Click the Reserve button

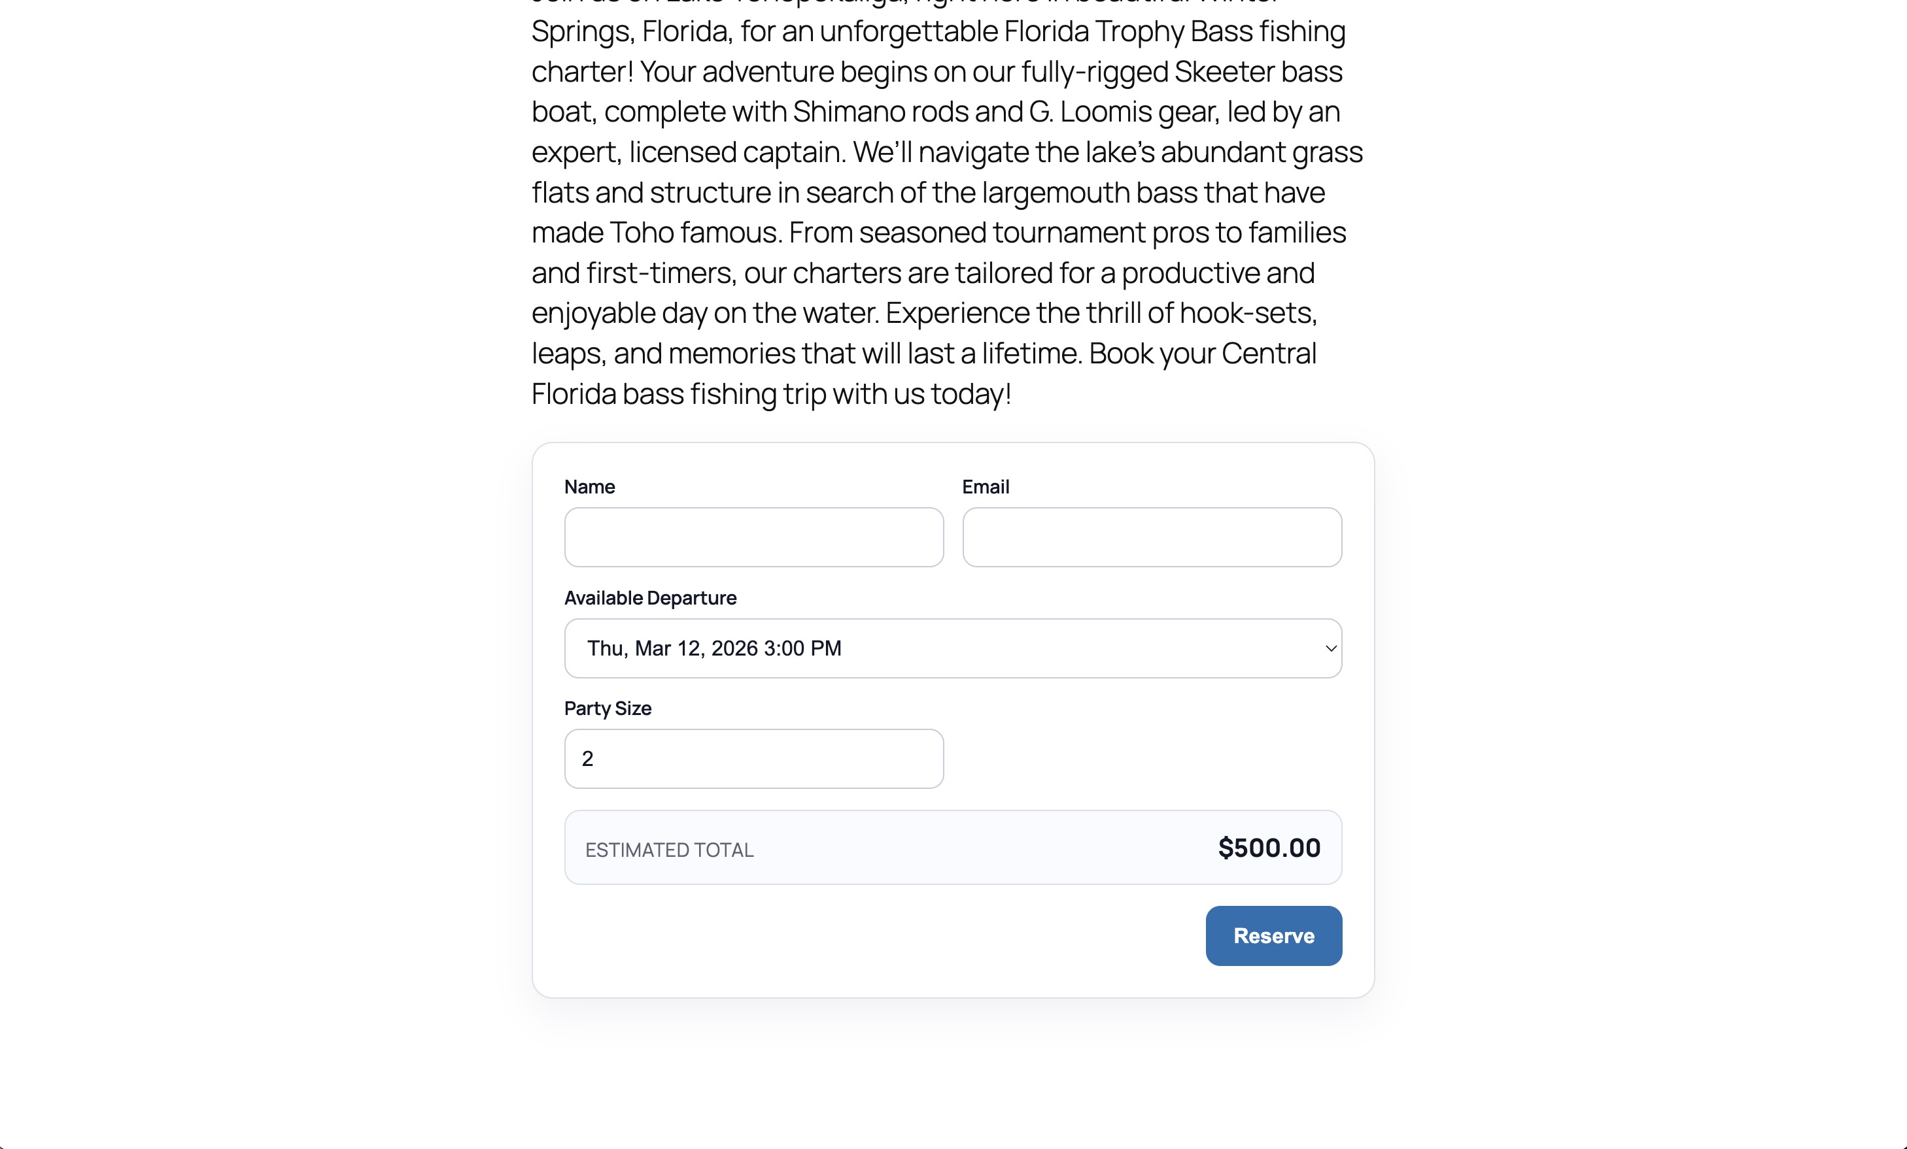[1273, 935]
